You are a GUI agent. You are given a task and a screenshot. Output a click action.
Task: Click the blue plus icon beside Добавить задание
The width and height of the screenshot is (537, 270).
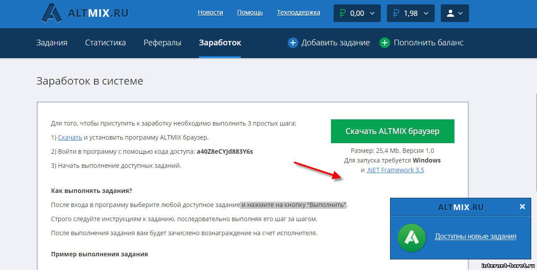(293, 43)
